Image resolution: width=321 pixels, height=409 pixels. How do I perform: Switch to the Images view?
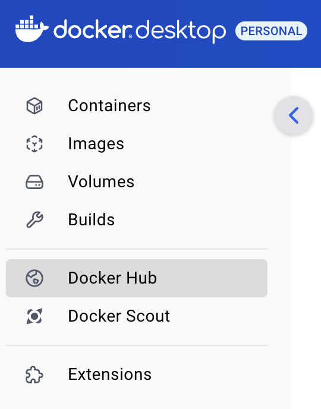pos(96,144)
